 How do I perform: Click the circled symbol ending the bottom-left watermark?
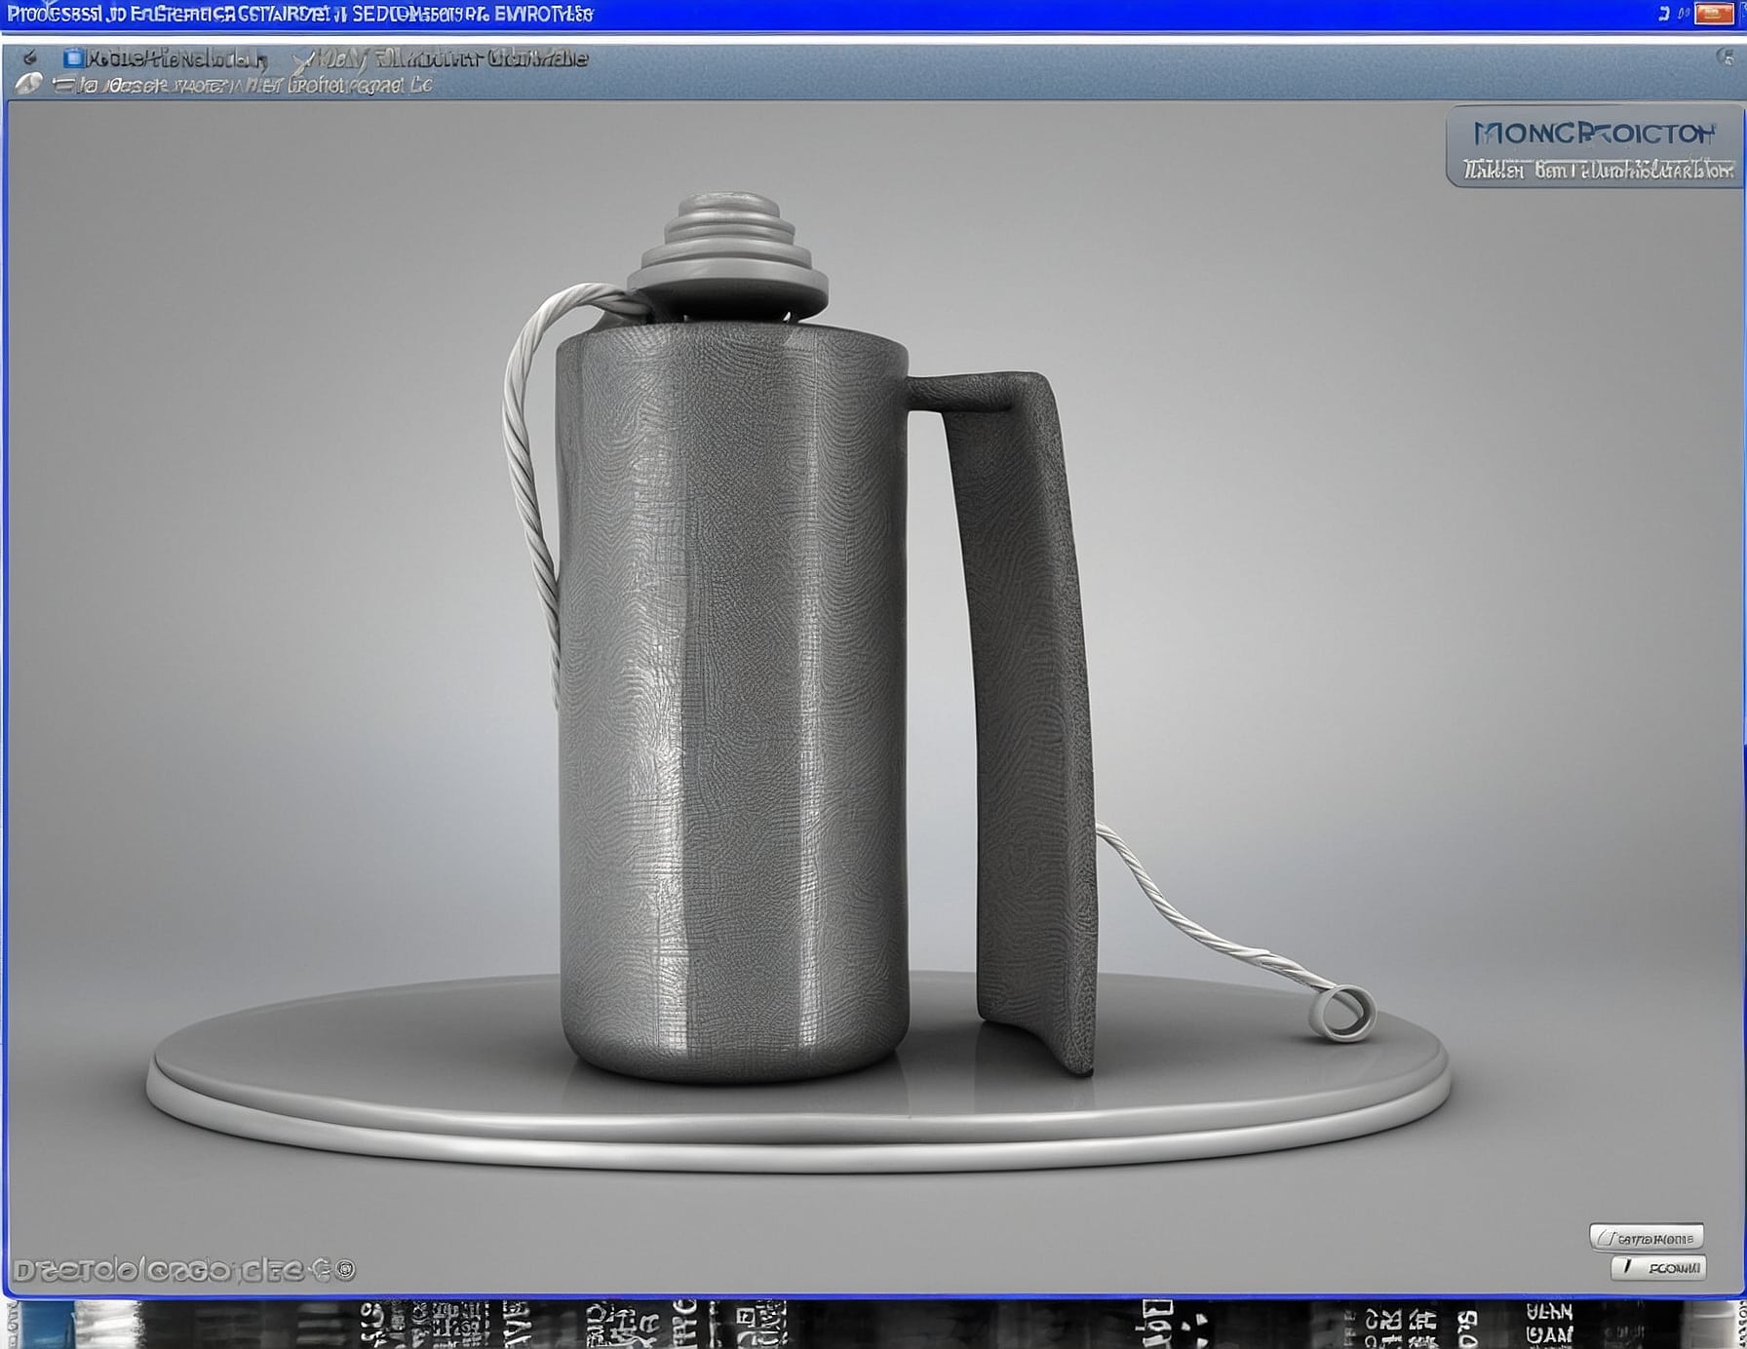click(345, 1270)
